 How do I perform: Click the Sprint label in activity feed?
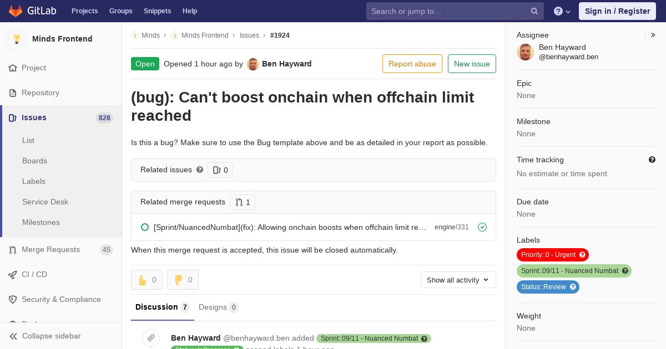[374, 338]
